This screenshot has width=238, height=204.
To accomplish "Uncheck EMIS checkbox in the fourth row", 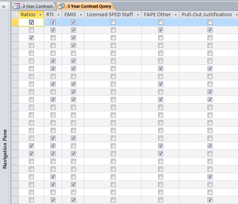I will [x=73, y=46].
